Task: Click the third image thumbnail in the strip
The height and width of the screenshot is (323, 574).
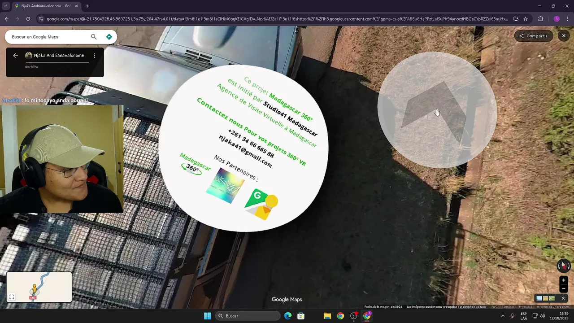Action: (x=552, y=298)
